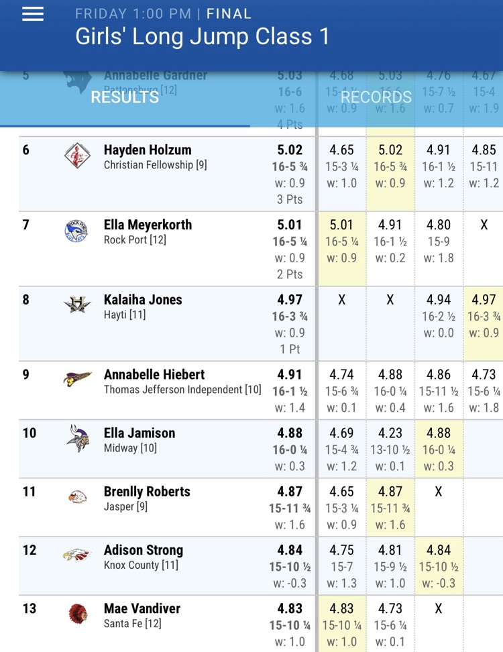Image resolution: width=503 pixels, height=652 pixels.
Task: Tap the Rock Port Blue Jays logo
Action: (x=76, y=231)
